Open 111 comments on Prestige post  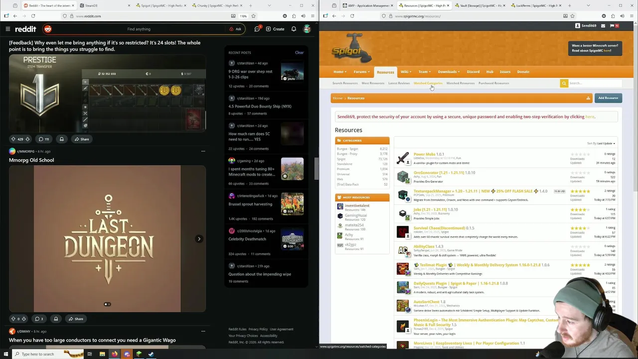pos(44,139)
